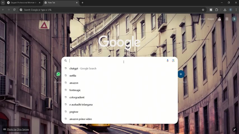Select the chatgpt search suggestion

119,68
